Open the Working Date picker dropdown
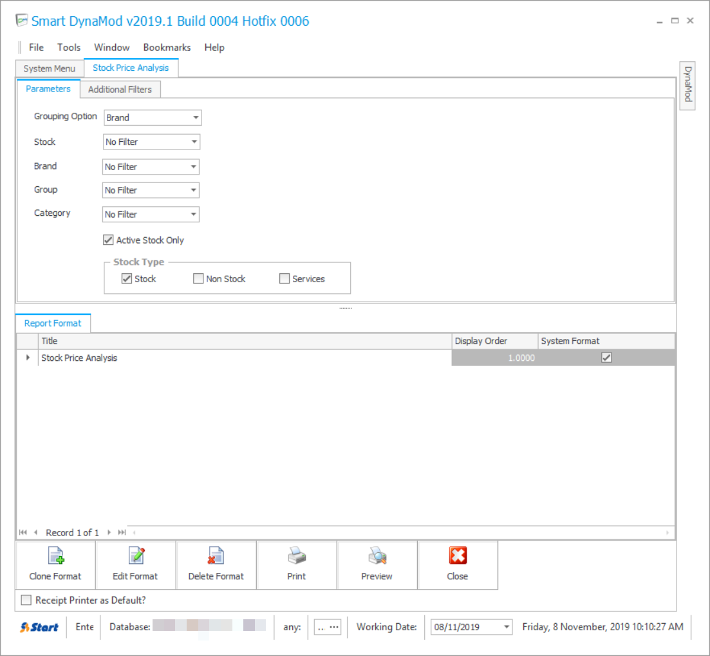The image size is (710, 656). pyautogui.click(x=506, y=627)
